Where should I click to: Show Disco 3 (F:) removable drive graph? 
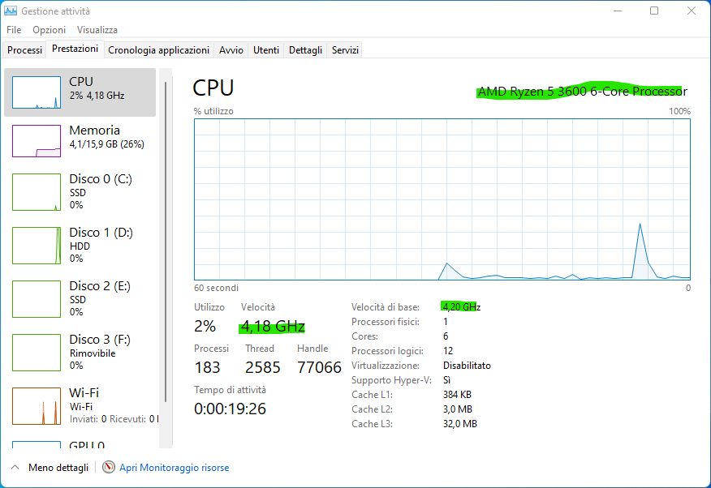[37, 352]
